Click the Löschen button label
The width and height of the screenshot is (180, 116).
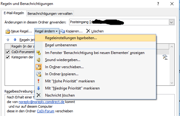[x=98, y=31]
